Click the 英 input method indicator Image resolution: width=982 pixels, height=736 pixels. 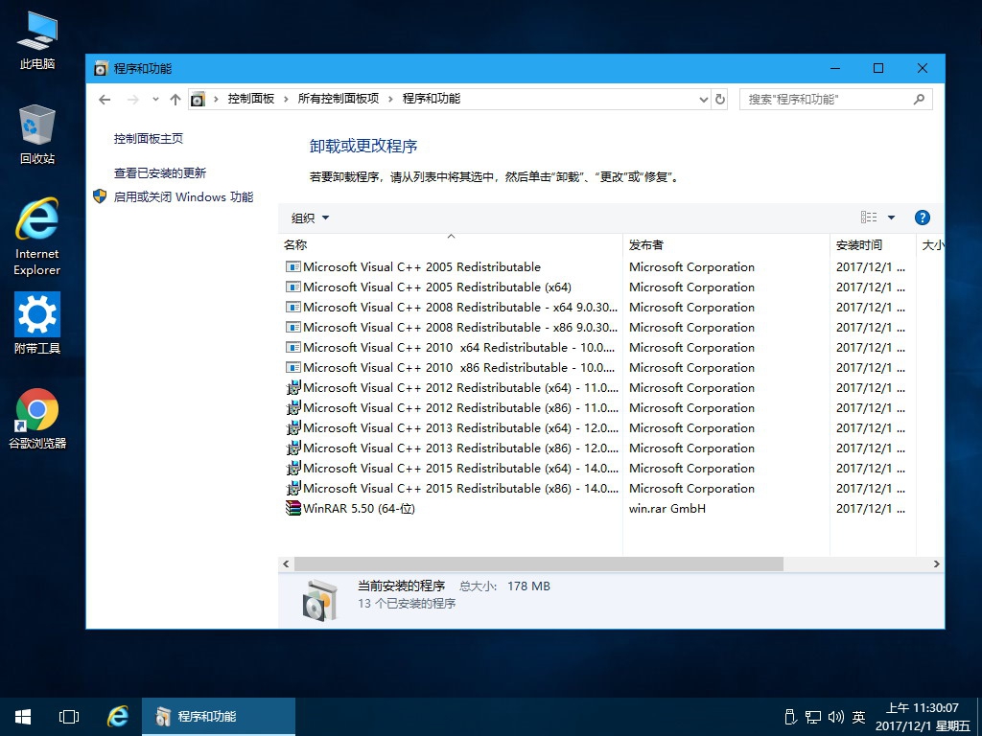(858, 717)
